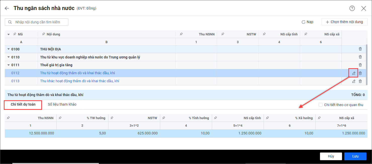Delete row 0111 Thuế giá trị gia tăng
This screenshot has width=372, height=164.
pyautogui.click(x=360, y=65)
